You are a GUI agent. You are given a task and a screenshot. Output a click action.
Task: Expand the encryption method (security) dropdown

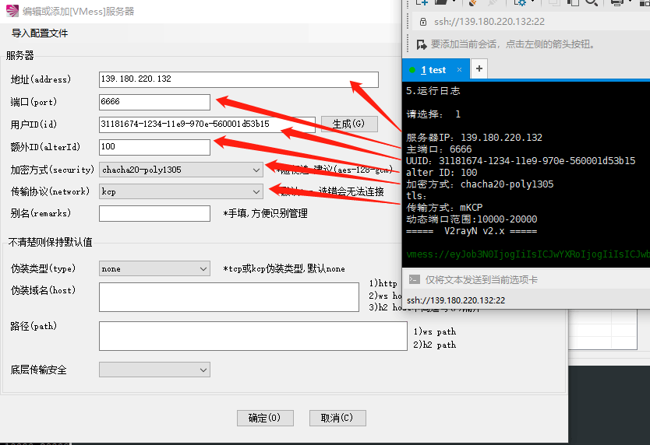click(257, 170)
